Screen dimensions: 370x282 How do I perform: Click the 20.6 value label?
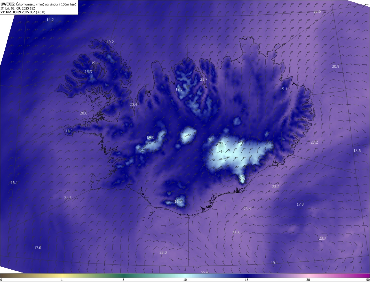tap(84, 113)
